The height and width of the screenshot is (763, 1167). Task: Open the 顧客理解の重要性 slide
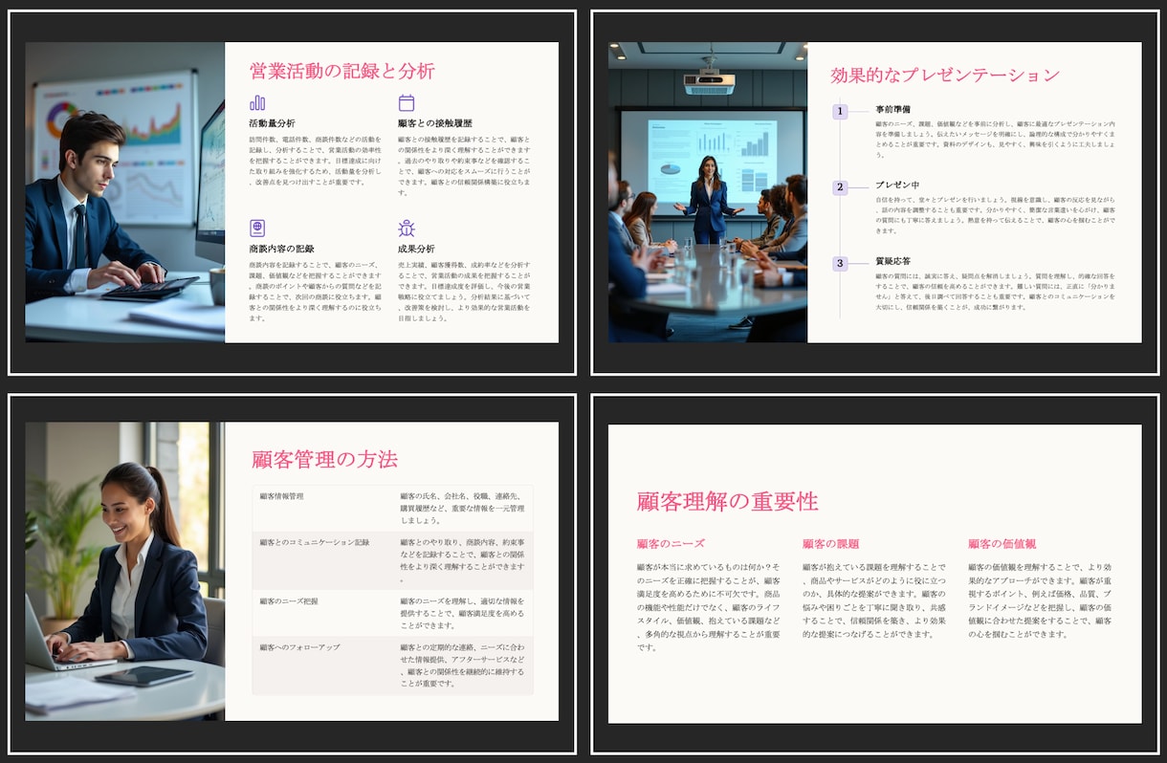(x=875, y=574)
